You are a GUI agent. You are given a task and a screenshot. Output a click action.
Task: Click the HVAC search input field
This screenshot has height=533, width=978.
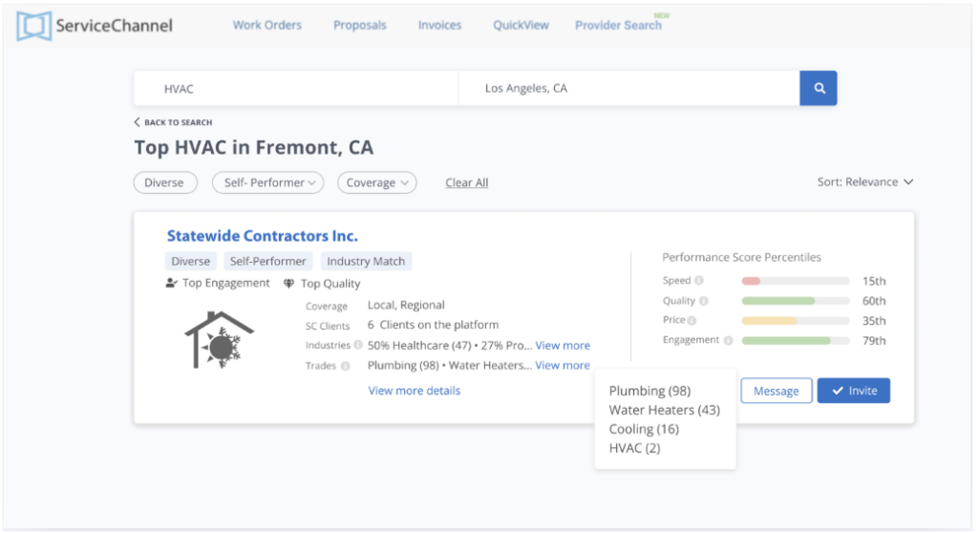pyautogui.click(x=296, y=89)
